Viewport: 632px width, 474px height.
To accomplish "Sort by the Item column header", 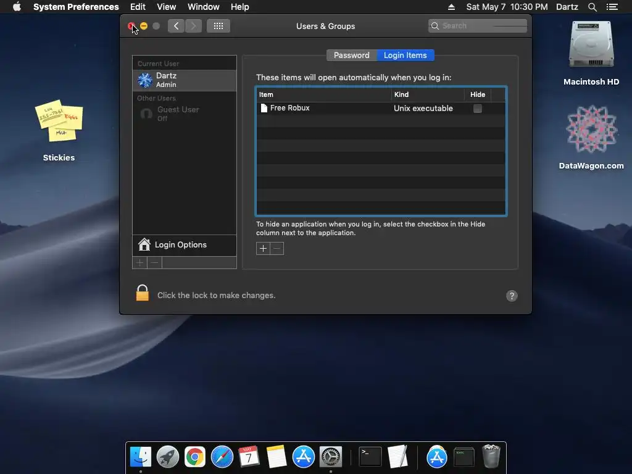I will pyautogui.click(x=324, y=94).
